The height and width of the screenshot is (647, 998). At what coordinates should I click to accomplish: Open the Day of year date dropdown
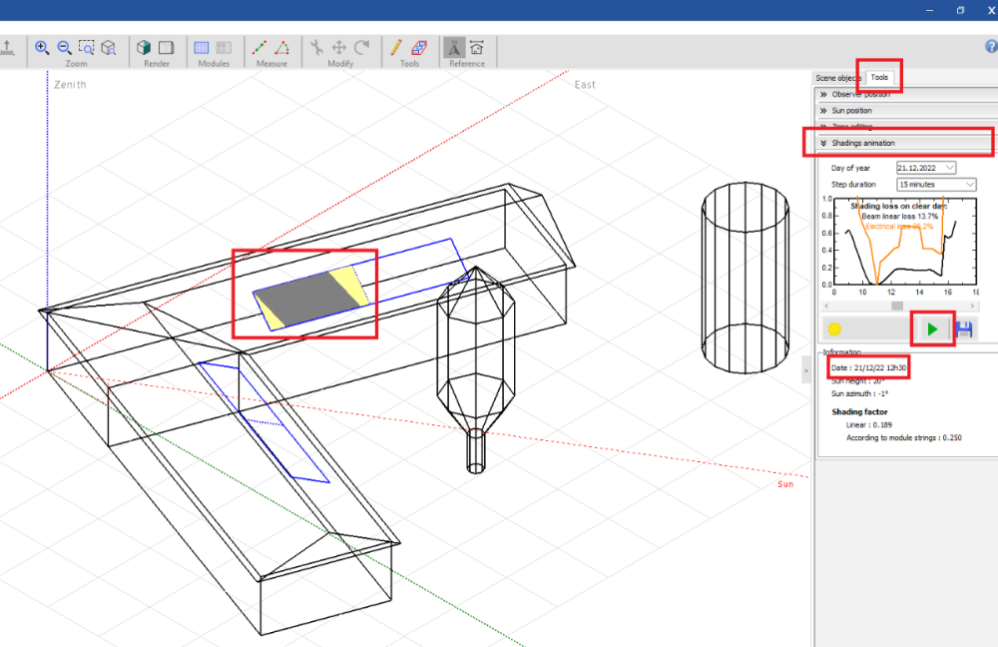pos(948,168)
